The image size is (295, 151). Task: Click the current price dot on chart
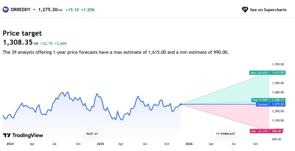181,104
